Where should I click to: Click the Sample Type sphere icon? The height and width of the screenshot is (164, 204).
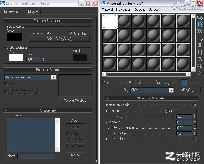pos(200,17)
